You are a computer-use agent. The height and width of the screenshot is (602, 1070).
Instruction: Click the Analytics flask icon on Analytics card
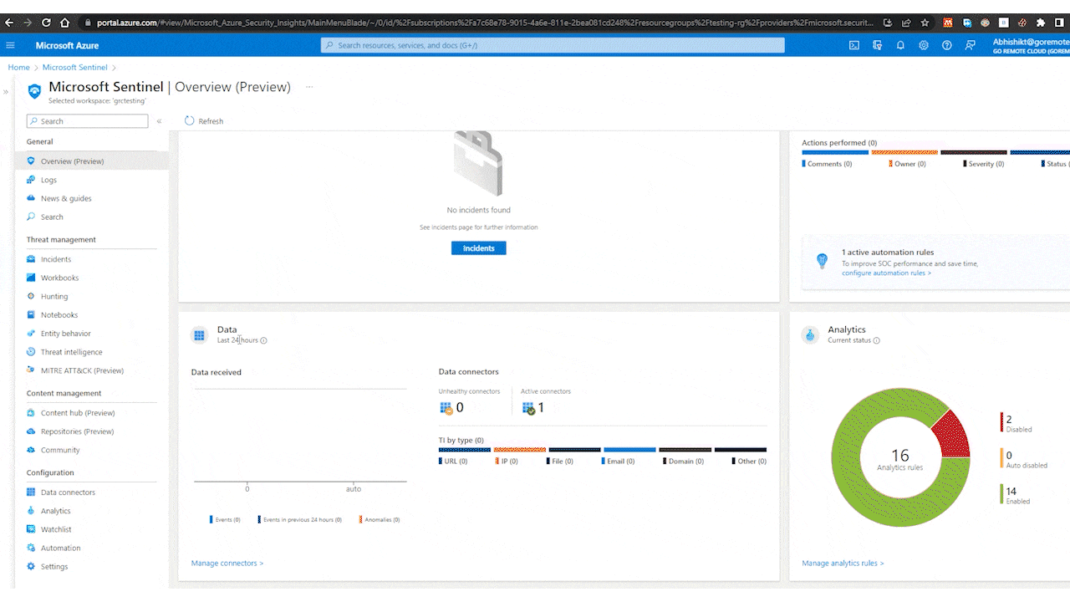point(810,335)
